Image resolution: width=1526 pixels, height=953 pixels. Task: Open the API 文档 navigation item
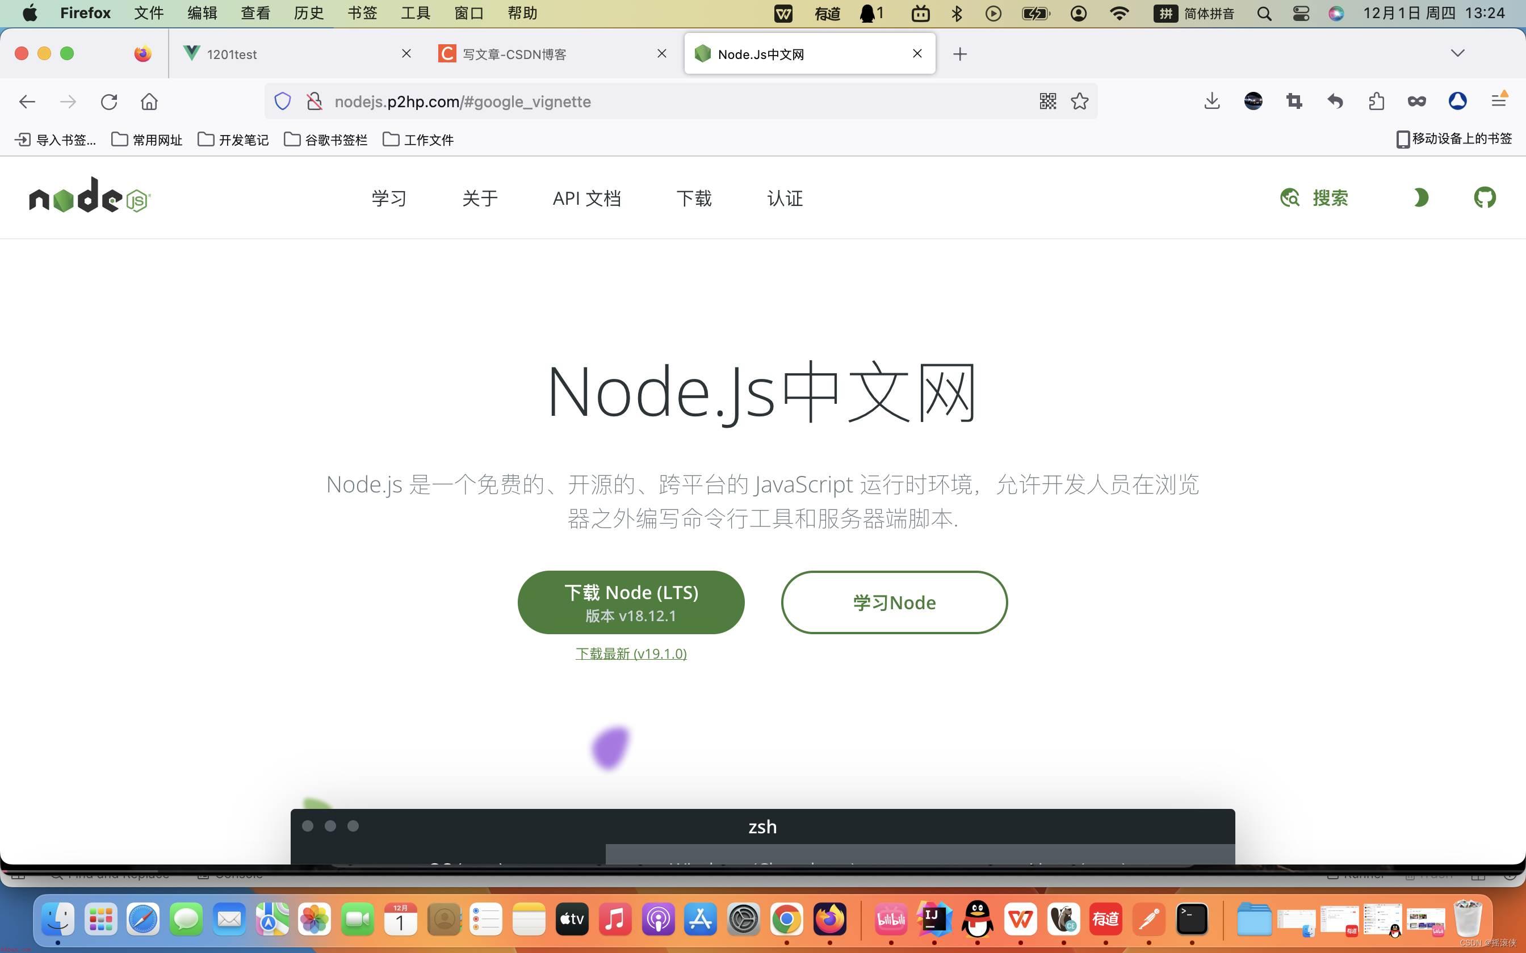click(x=587, y=199)
